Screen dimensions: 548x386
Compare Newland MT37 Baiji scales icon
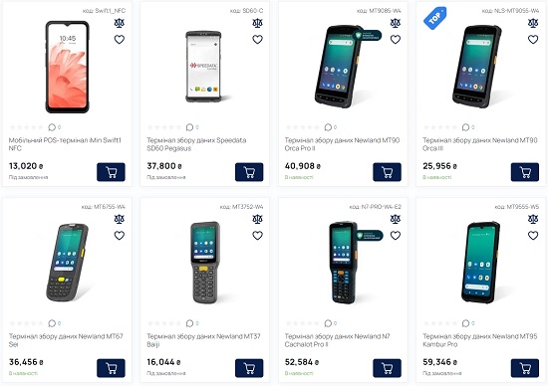coord(258,220)
